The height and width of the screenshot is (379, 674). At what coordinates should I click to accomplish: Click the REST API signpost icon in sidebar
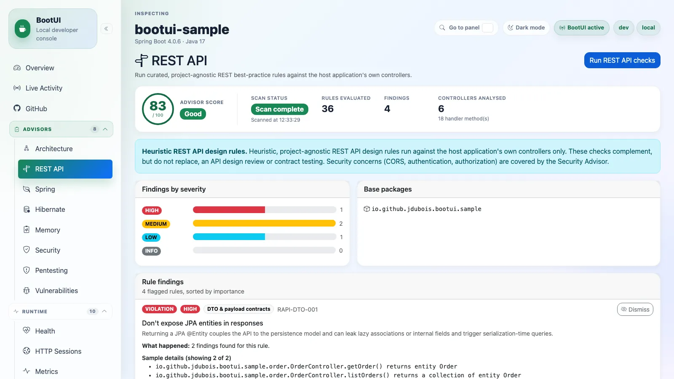pos(27,169)
